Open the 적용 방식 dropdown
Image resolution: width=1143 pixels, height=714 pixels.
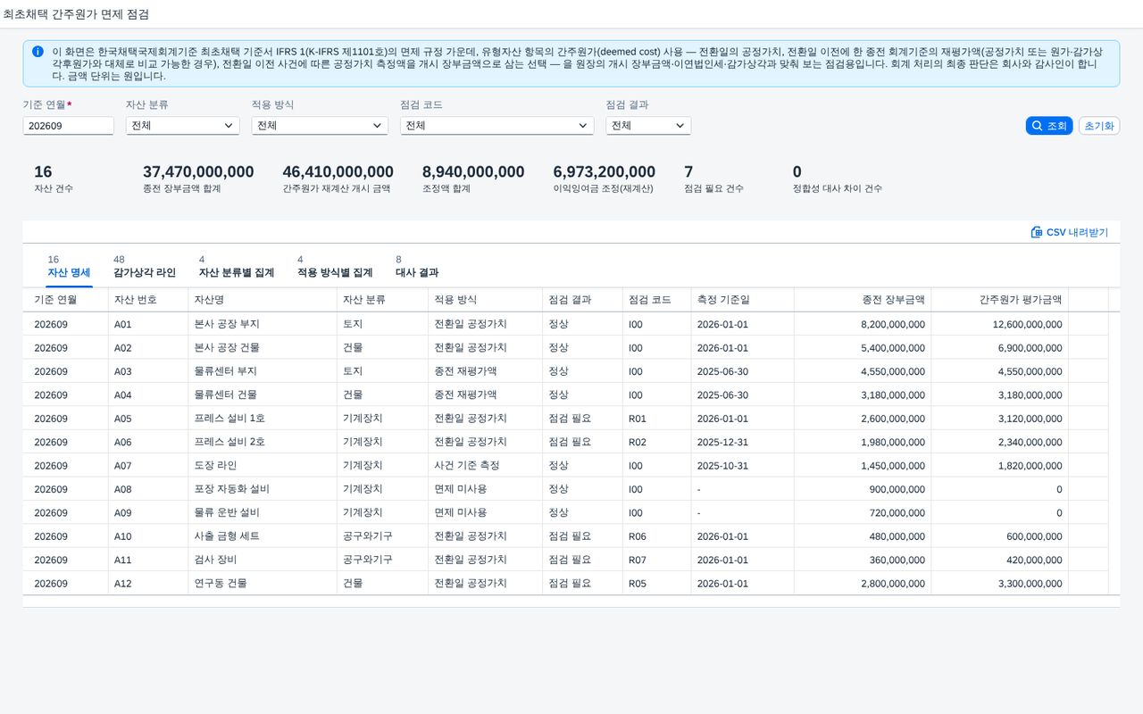(320, 126)
